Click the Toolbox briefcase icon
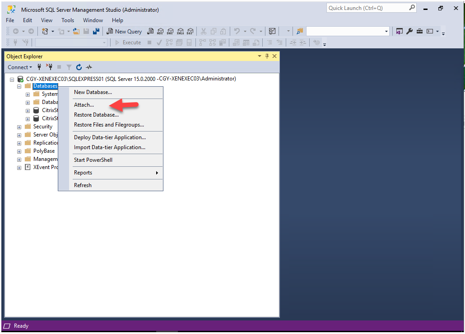 click(419, 31)
